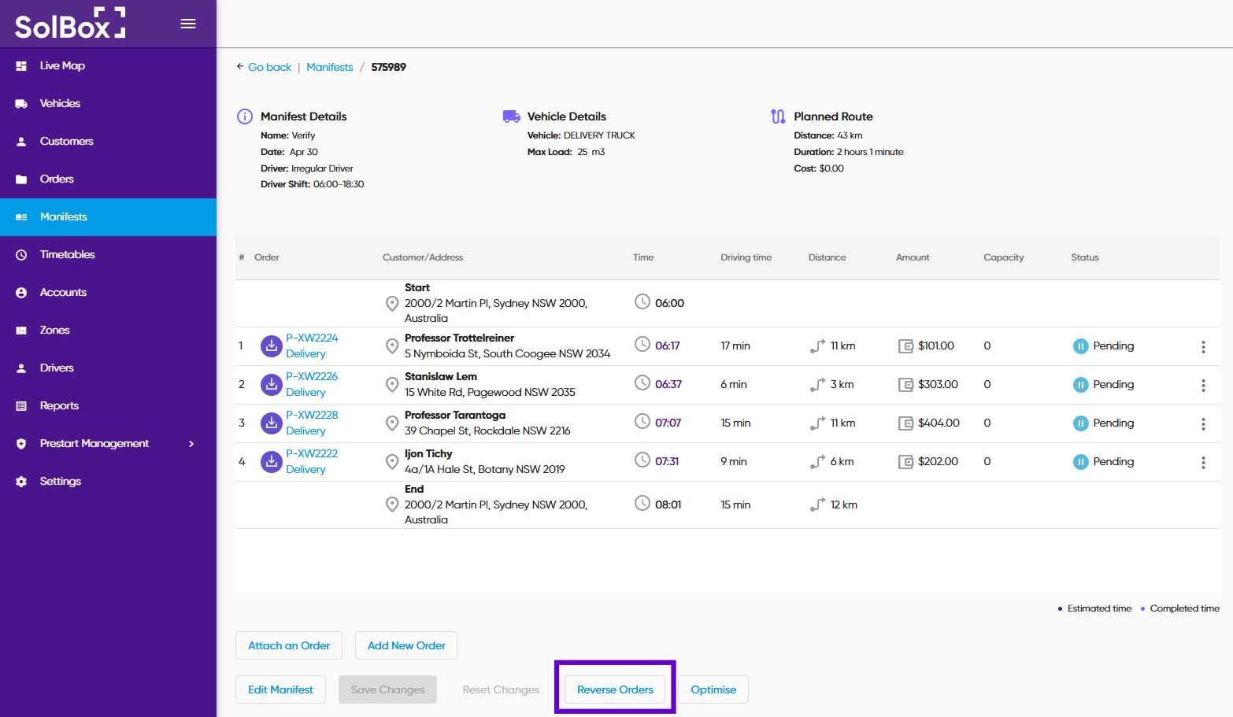Click the Status column header
The image size is (1233, 717).
1084,257
